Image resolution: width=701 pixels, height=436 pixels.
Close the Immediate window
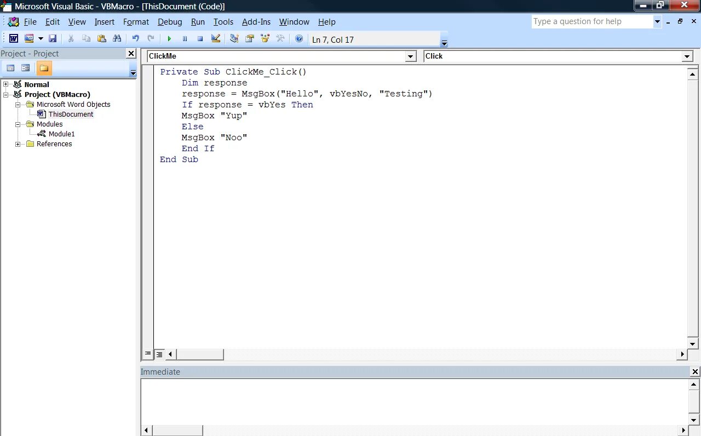pos(695,371)
